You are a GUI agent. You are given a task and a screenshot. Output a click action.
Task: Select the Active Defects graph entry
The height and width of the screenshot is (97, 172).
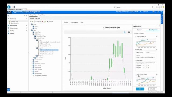[41, 76]
